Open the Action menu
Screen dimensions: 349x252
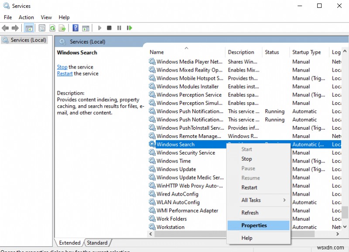tap(26, 17)
